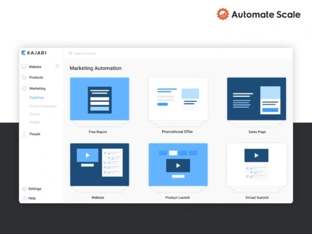
Task: Choose the Product Launch pipeline thumbnail
Action: click(178, 165)
